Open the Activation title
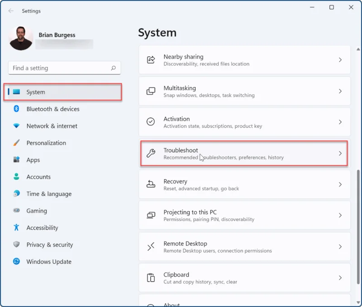The width and height of the screenshot is (362, 307). point(176,119)
